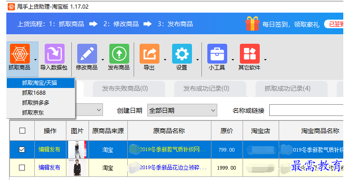Expand the arrow beside 其它软件
The width and height of the screenshot is (346, 180).
(x=265, y=60)
